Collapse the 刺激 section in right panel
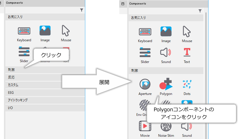The image size is (238, 139). tap(166, 71)
